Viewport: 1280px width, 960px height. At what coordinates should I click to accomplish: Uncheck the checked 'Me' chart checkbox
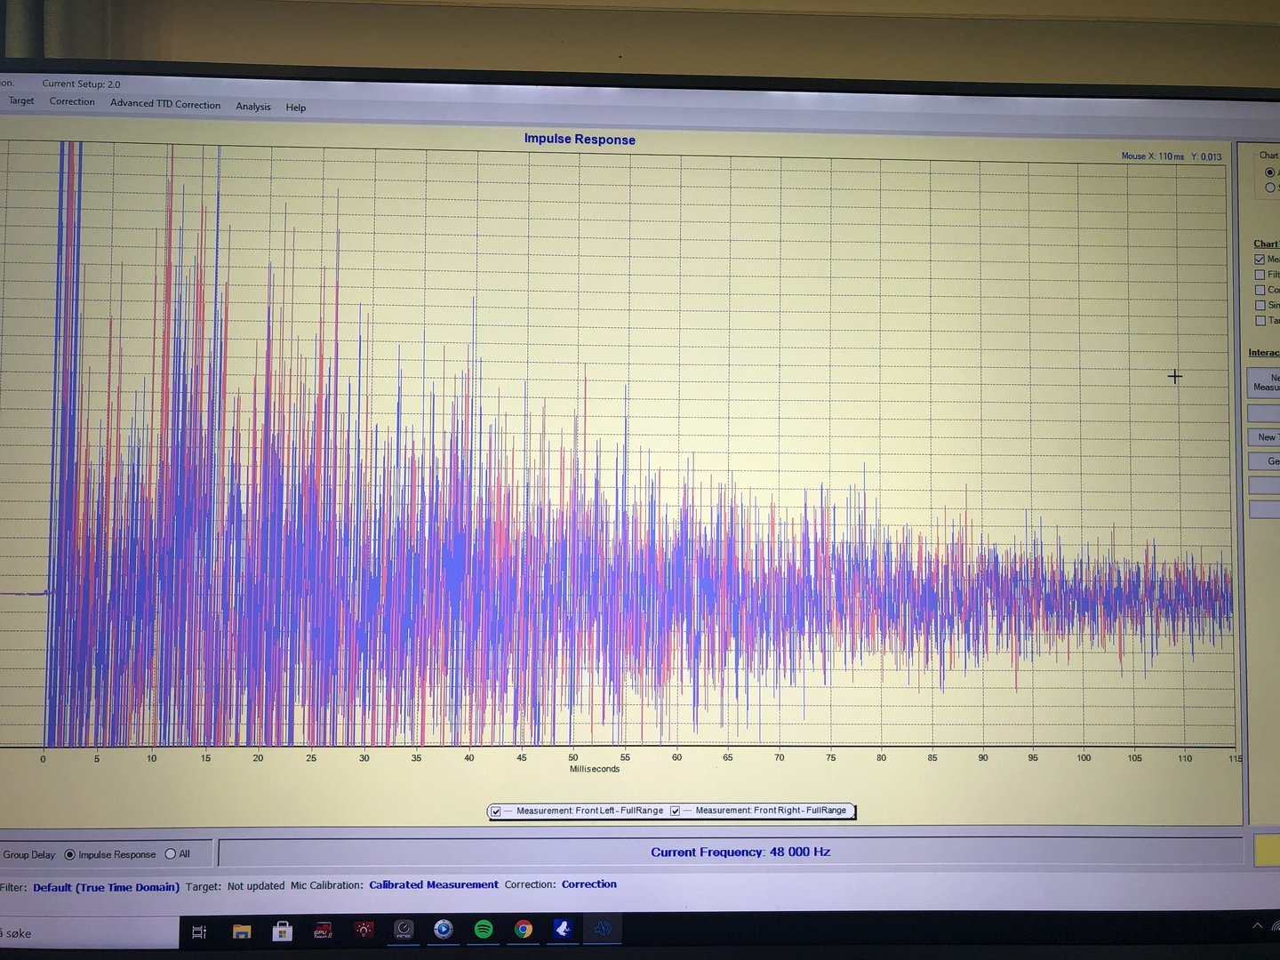click(1260, 260)
